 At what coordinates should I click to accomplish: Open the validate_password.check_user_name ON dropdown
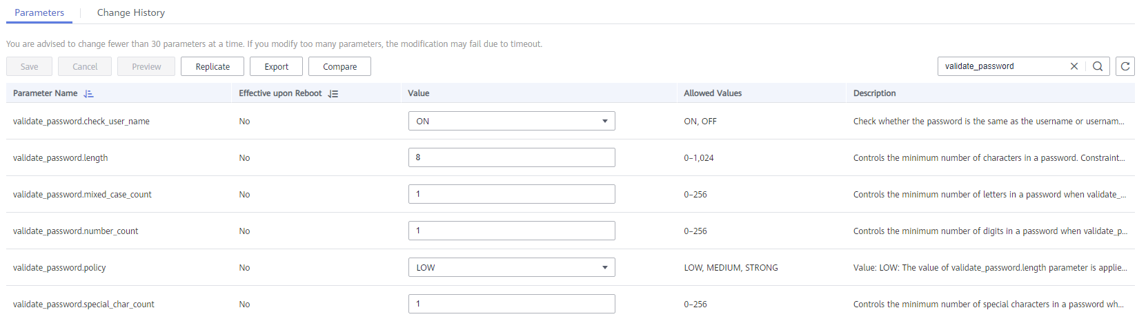pos(511,121)
